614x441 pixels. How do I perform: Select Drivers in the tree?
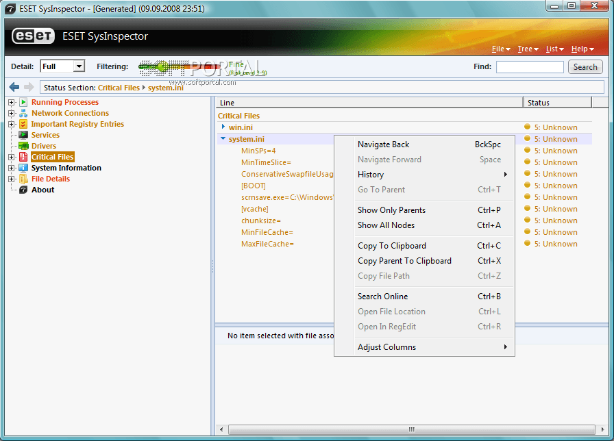(44, 146)
